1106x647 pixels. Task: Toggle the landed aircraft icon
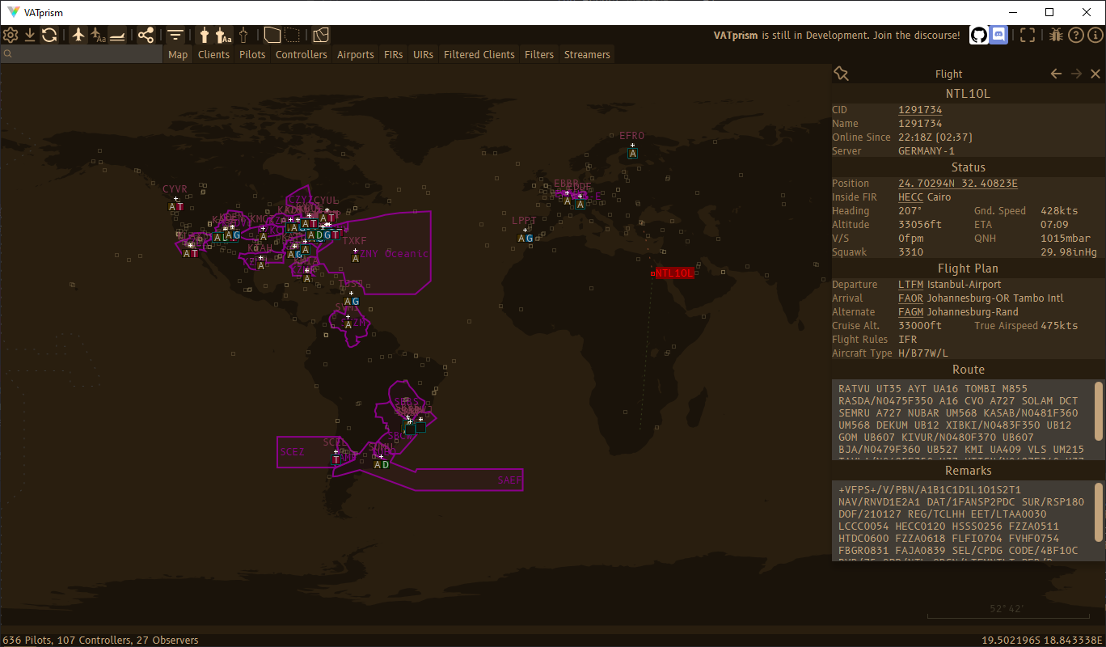[117, 35]
